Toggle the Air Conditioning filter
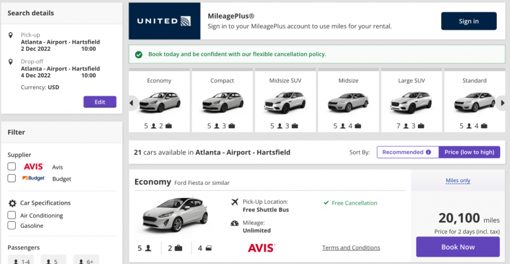This screenshot has width=510, height=264. pos(12,215)
